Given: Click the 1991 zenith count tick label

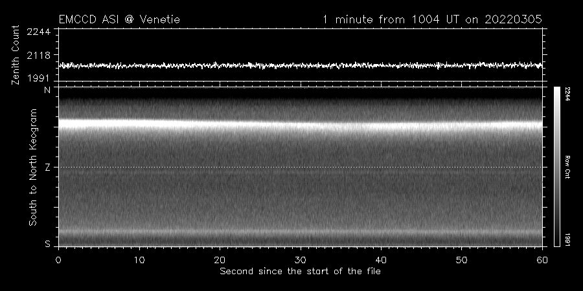Looking at the screenshot, I should click(x=38, y=78).
